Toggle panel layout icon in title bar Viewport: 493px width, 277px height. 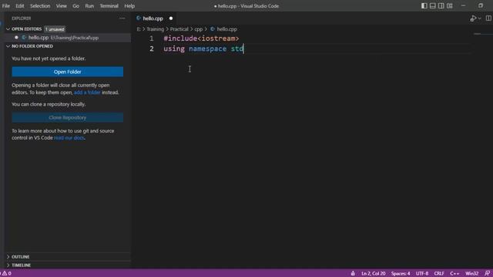[x=433, y=5]
